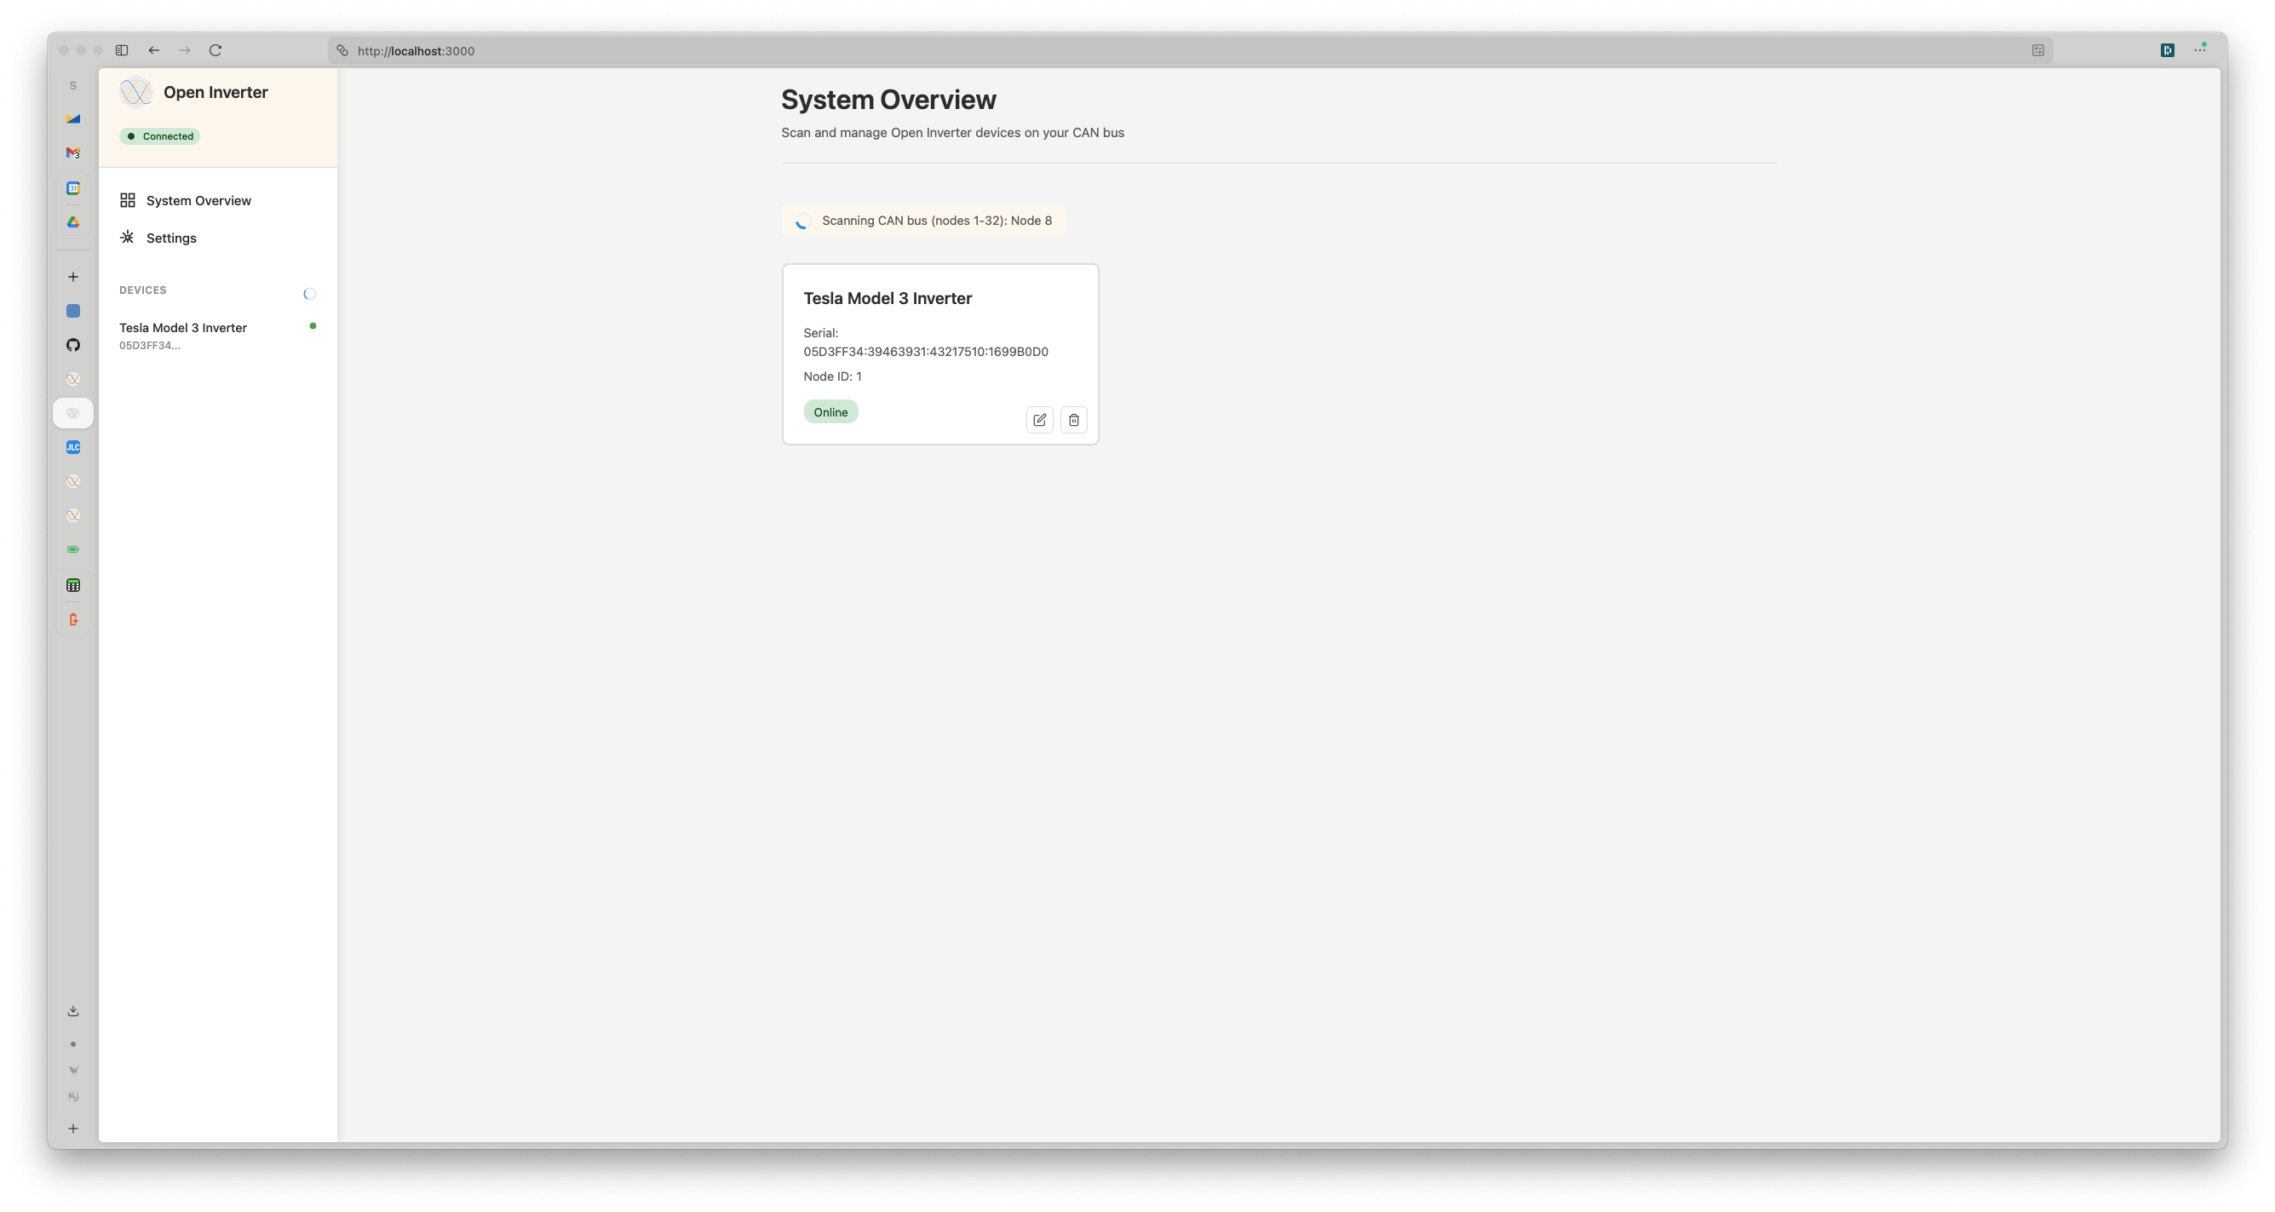Click the browser reload button

(215, 50)
